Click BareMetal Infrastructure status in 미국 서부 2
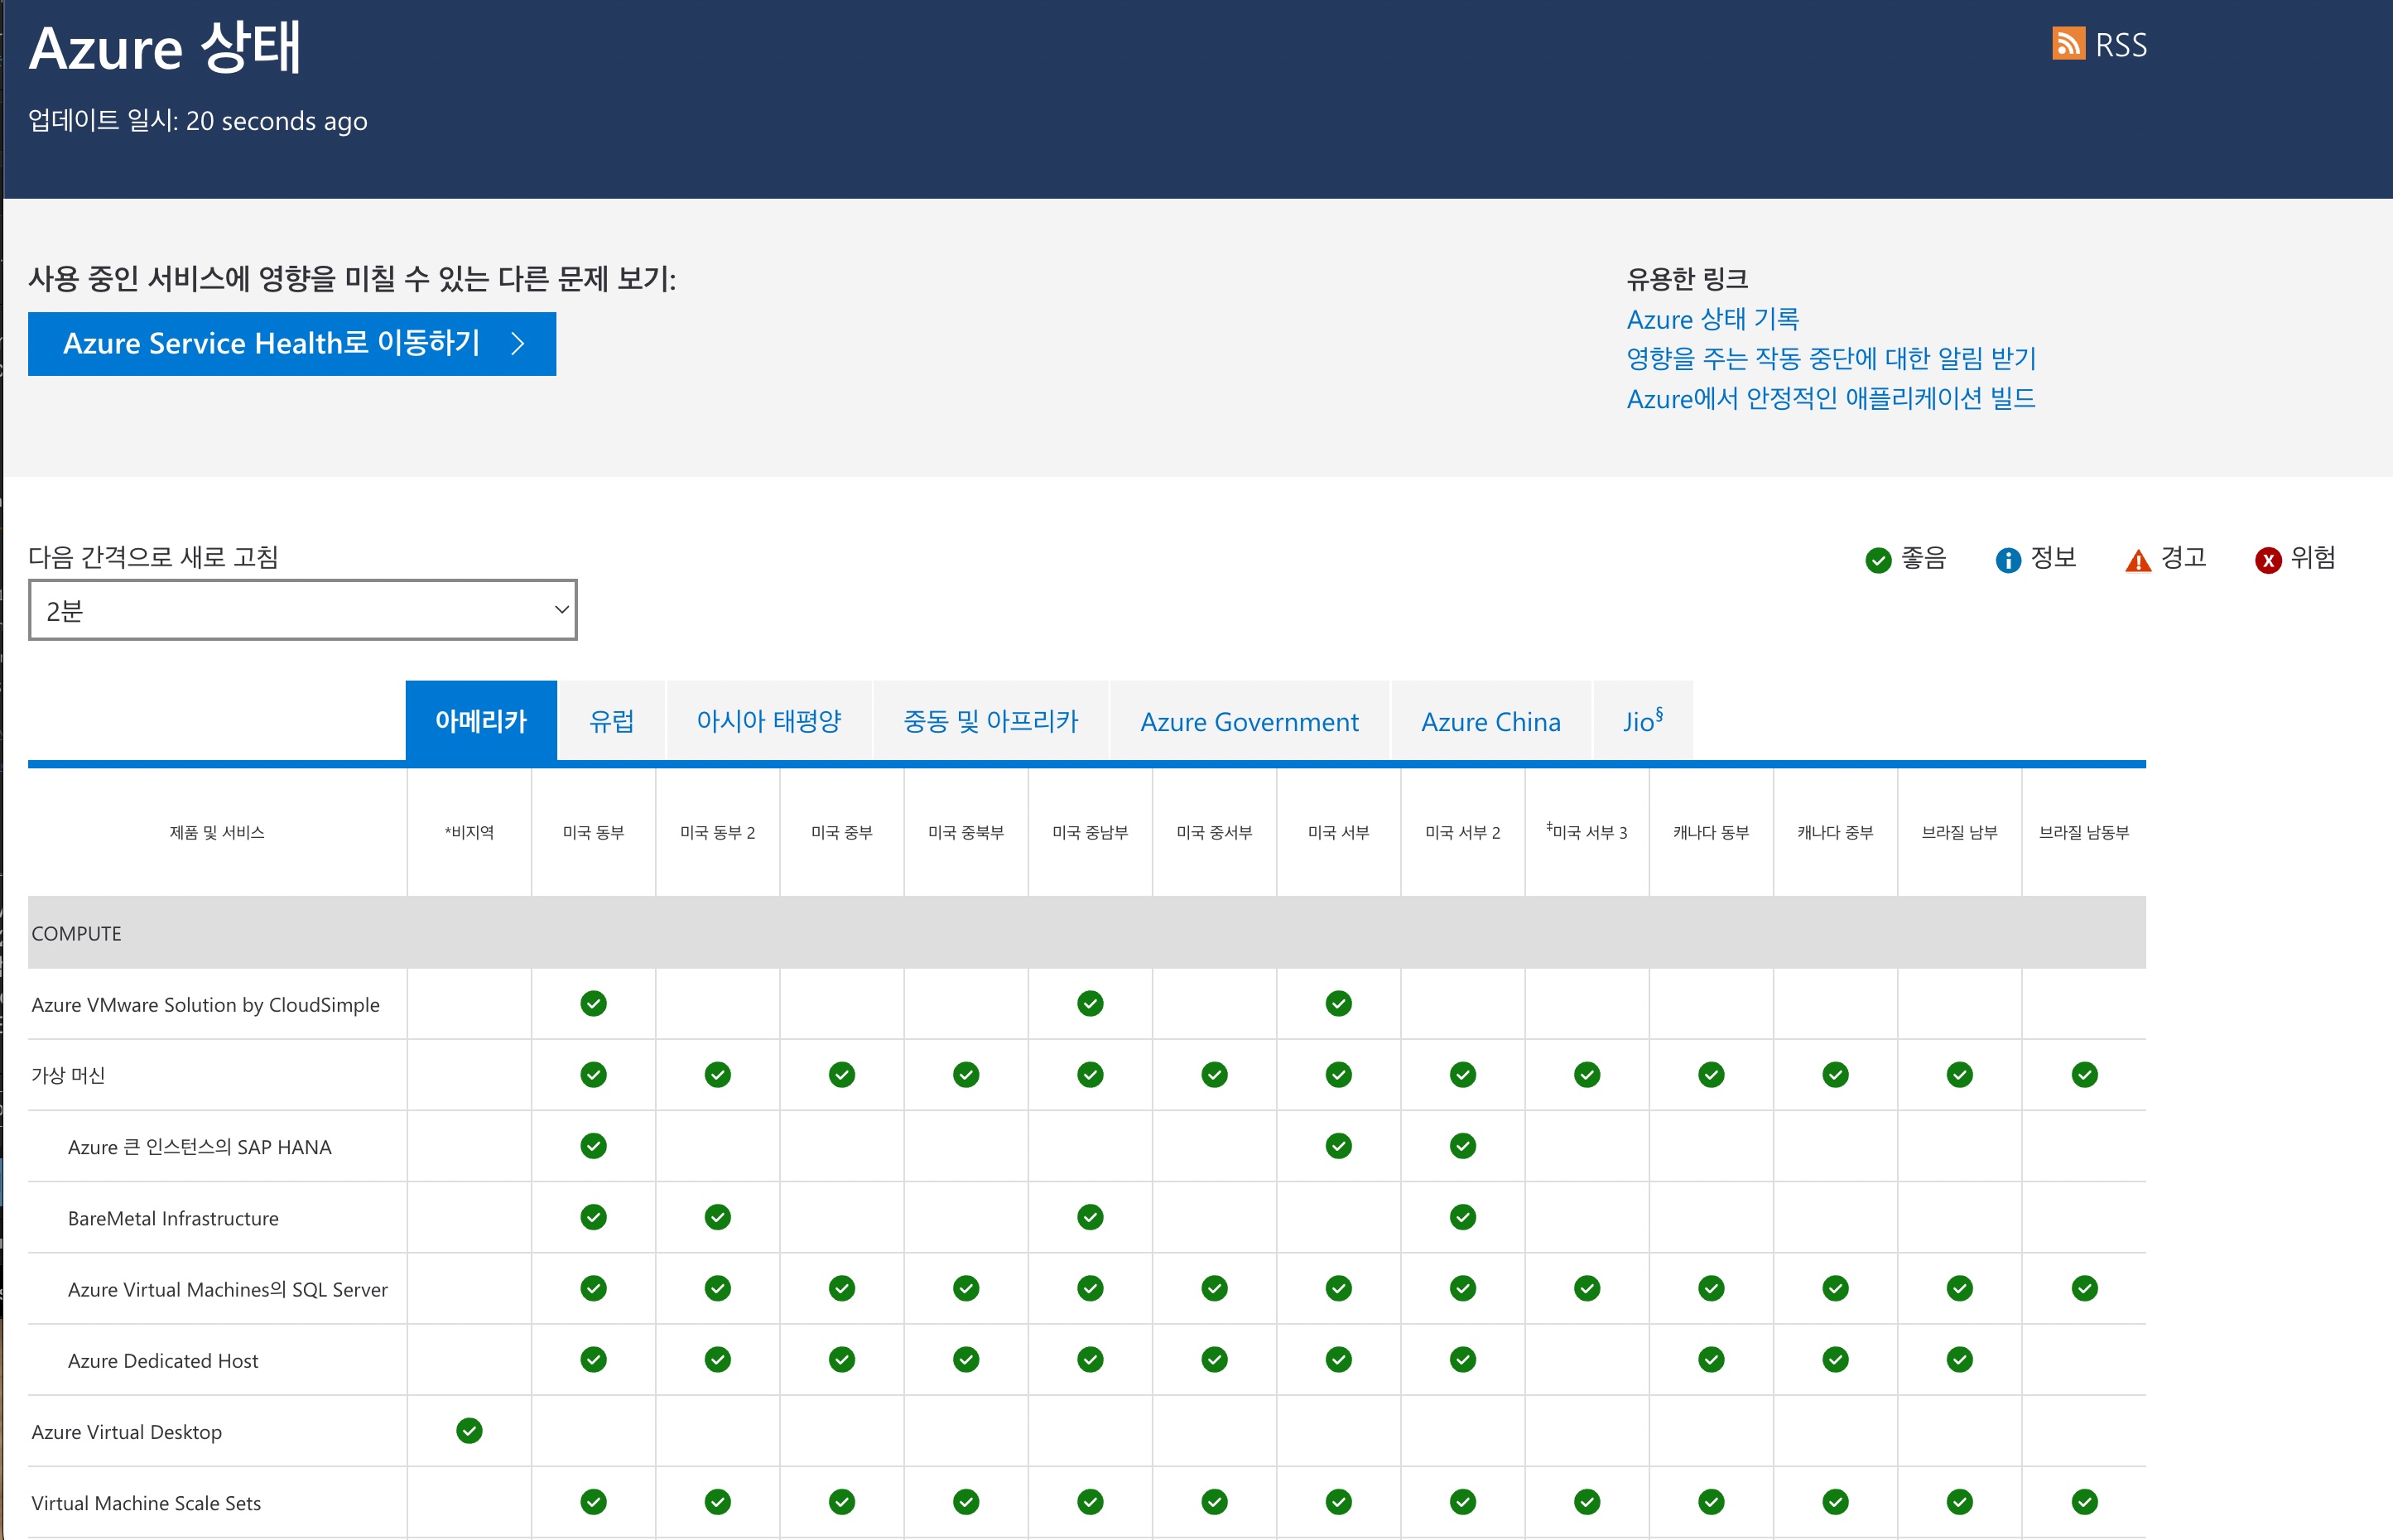This screenshot has height=1540, width=2393. pyautogui.click(x=1462, y=1216)
